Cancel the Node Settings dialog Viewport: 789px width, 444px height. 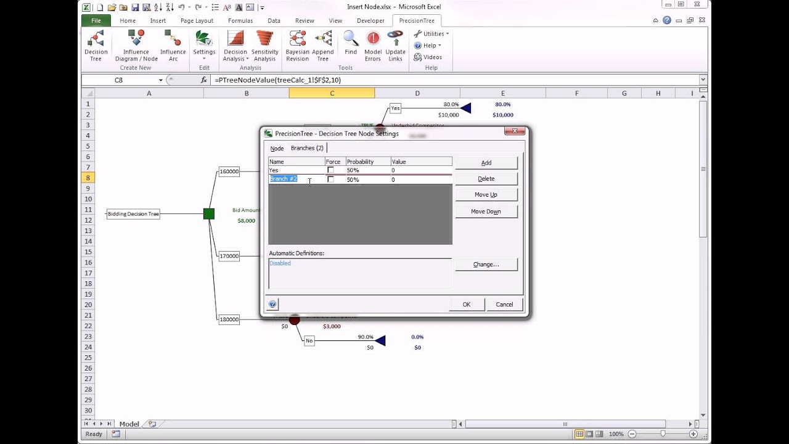(x=504, y=304)
